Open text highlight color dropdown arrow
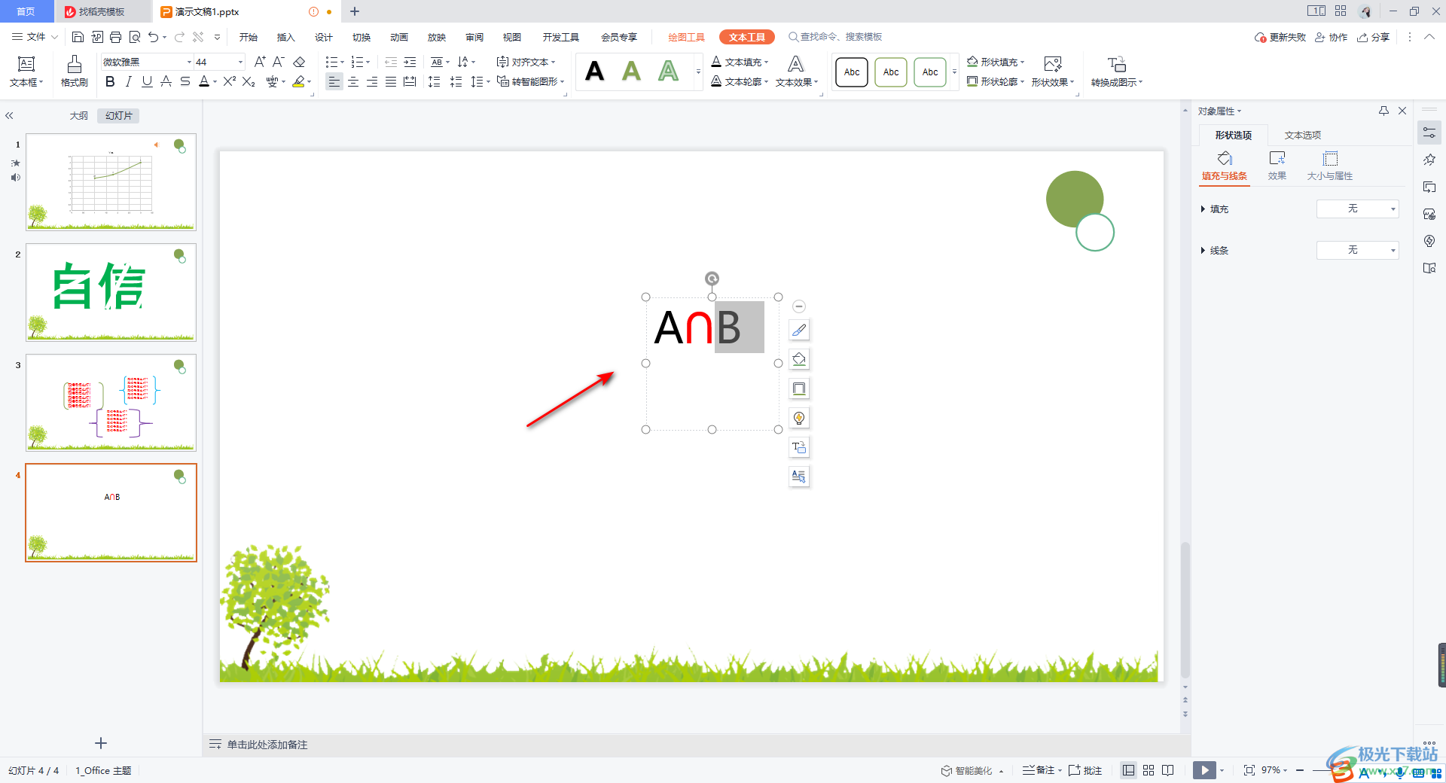Screen dimensions: 1446x783 pos(309,82)
